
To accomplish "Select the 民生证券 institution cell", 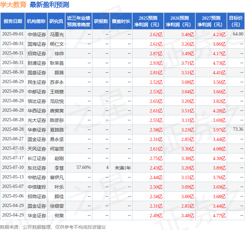I will (x=37, y=82).
